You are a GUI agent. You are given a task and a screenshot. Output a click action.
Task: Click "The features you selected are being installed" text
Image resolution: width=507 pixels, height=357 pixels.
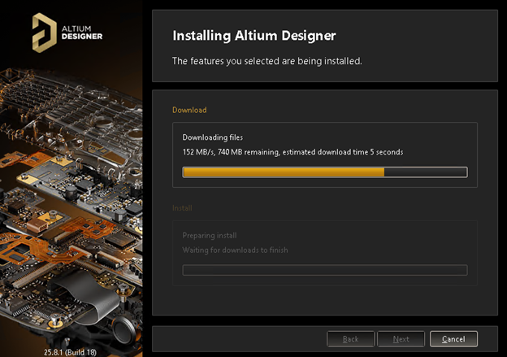click(267, 61)
